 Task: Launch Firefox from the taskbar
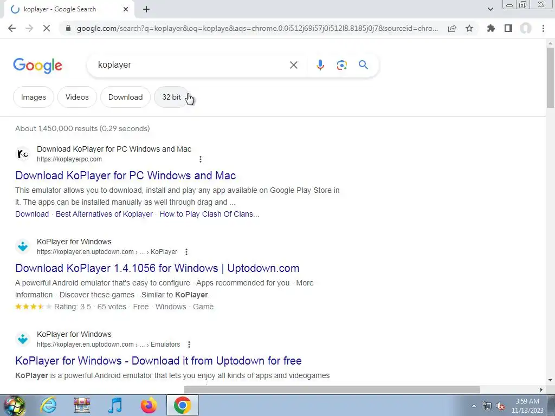tap(149, 405)
